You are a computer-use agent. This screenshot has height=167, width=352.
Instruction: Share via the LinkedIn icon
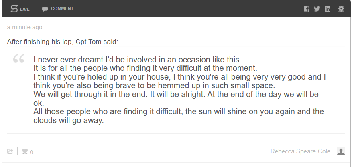pos(328,9)
